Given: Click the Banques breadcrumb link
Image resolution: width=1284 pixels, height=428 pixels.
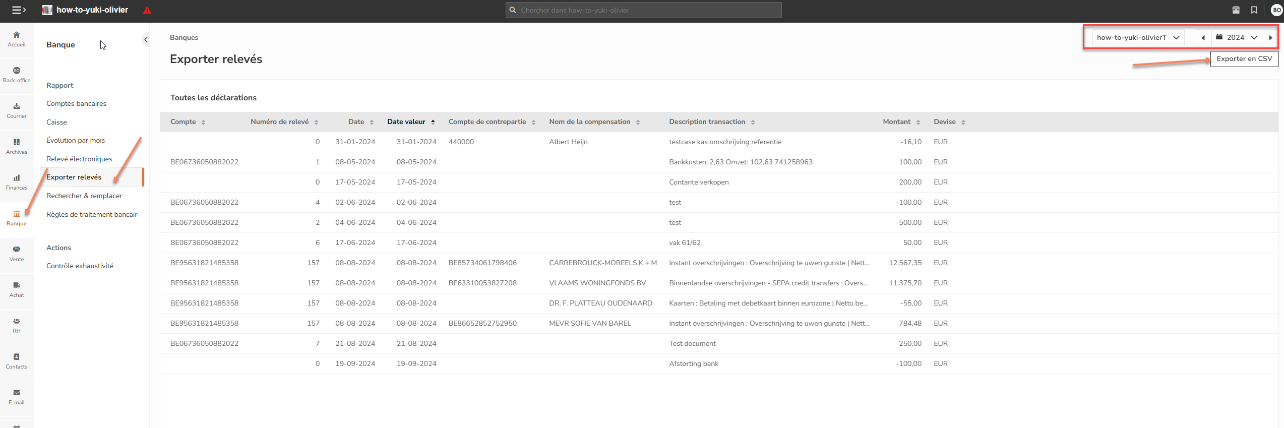Looking at the screenshot, I should point(184,37).
